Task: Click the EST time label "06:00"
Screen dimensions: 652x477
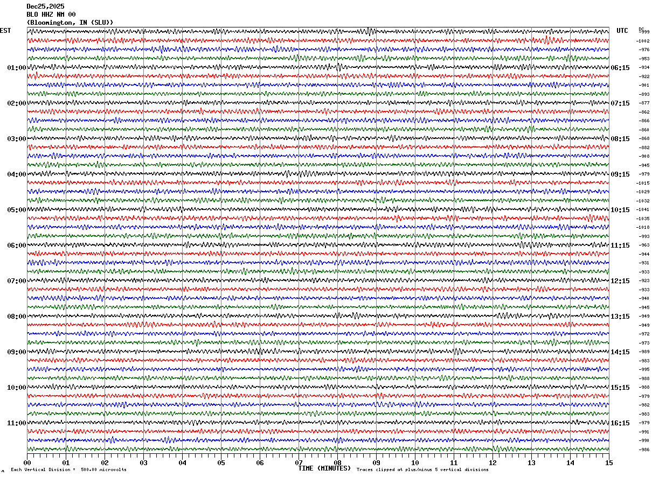Action: 17,245
